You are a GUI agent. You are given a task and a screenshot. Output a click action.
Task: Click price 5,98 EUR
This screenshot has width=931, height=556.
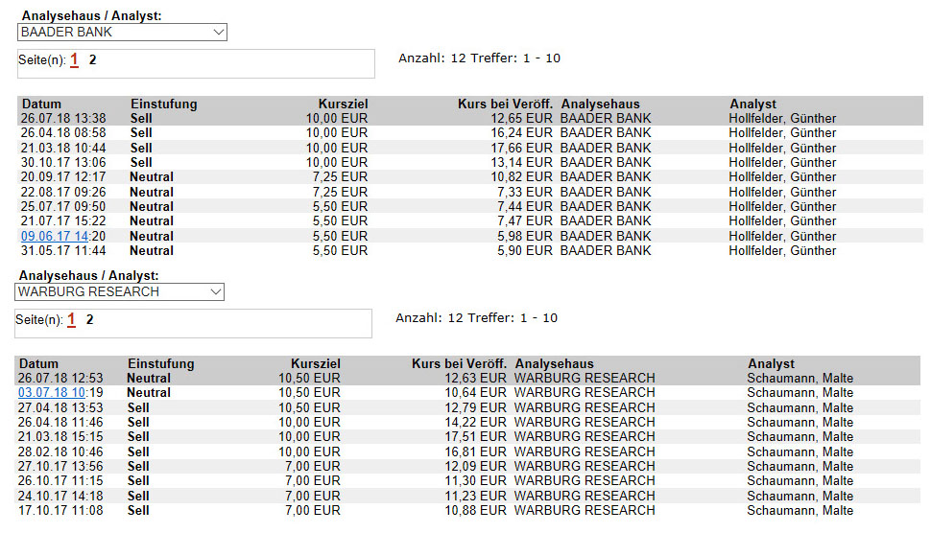coord(525,236)
